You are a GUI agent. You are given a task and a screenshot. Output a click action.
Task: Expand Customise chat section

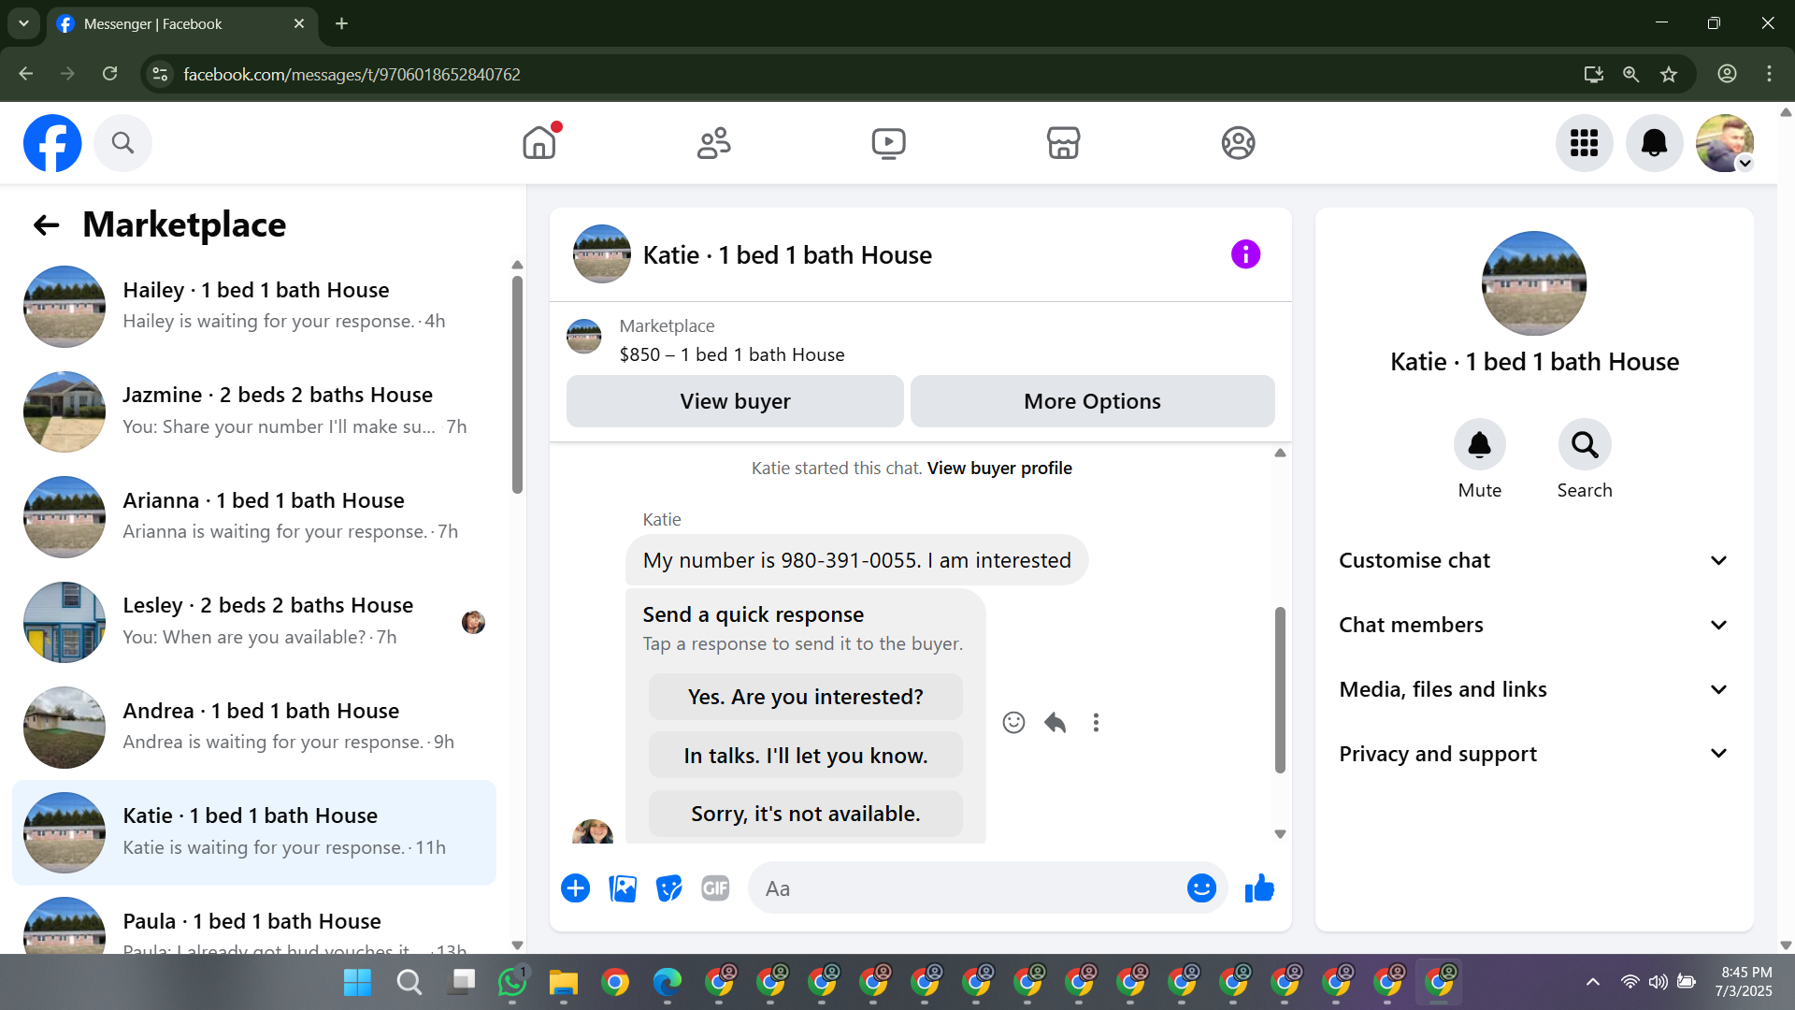(x=1533, y=560)
